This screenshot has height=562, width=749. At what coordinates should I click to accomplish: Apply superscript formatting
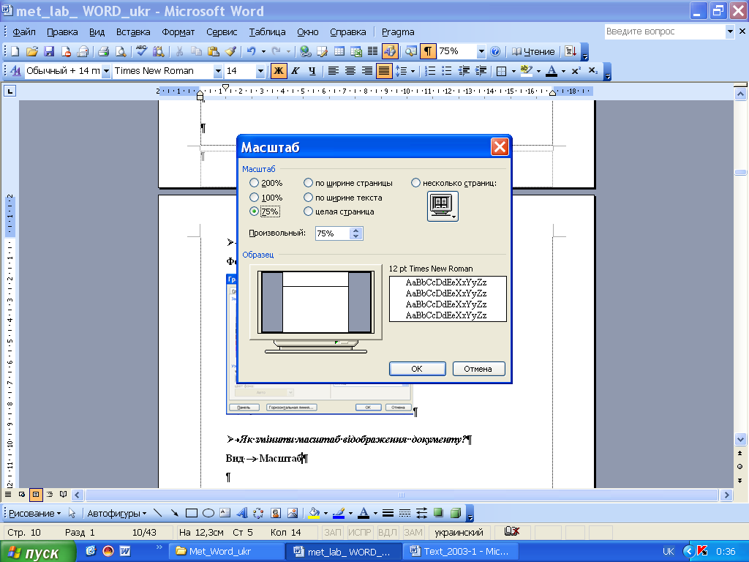576,71
